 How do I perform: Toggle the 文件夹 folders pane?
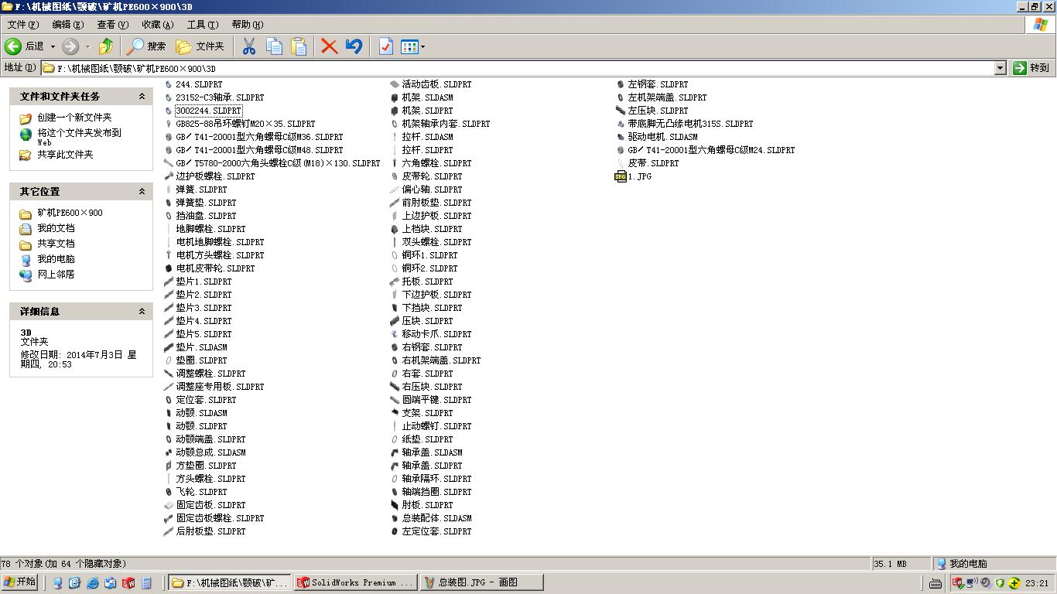click(x=200, y=46)
